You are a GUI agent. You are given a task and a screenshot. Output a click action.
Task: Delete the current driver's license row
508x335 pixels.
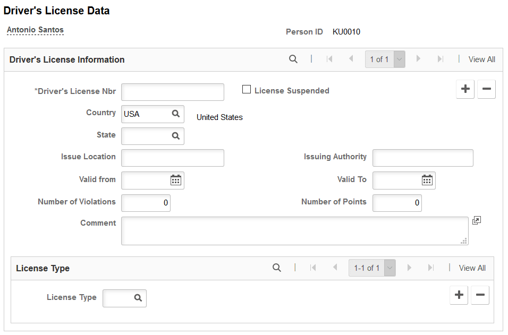pyautogui.click(x=486, y=89)
